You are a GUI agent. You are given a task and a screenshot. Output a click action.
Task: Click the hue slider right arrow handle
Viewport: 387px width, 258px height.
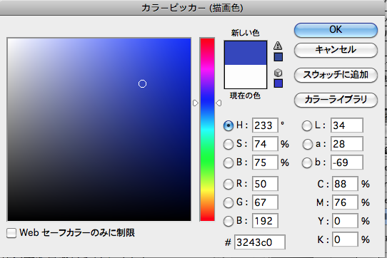pos(218,103)
